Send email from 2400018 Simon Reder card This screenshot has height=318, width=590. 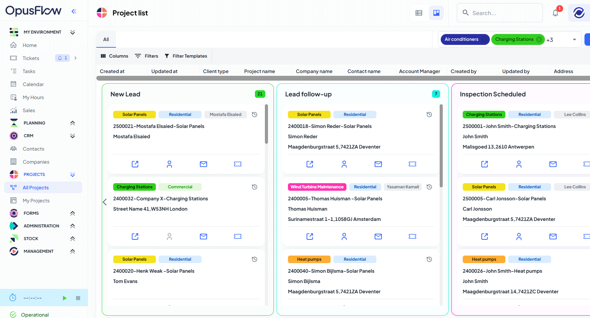click(378, 164)
